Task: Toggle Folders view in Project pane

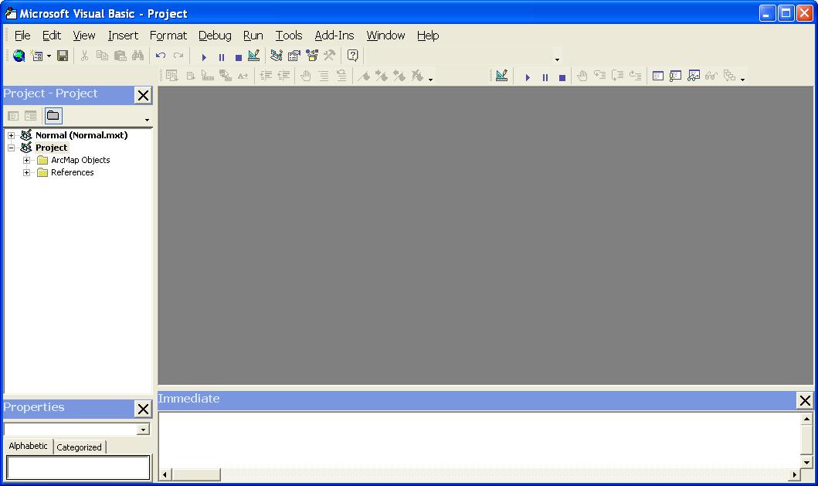Action: (x=53, y=115)
